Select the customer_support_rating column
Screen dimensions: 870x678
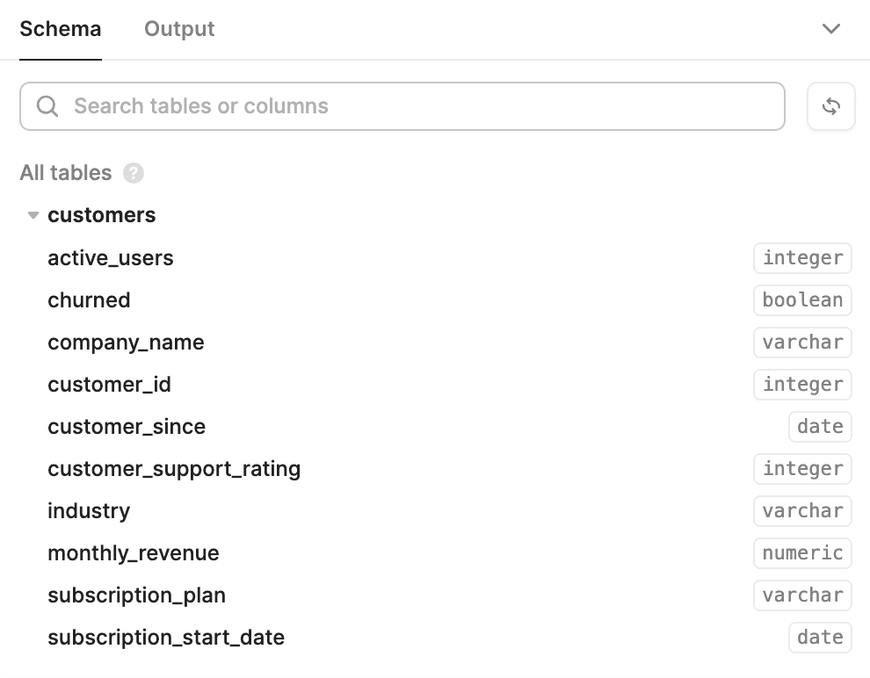pos(174,468)
